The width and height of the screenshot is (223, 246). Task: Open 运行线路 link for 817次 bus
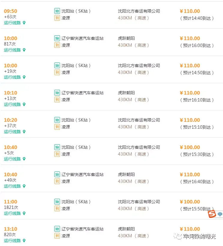coord(12,50)
